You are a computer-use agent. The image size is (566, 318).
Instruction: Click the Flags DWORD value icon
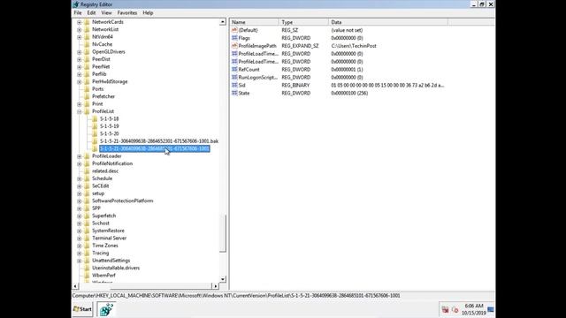coord(234,38)
